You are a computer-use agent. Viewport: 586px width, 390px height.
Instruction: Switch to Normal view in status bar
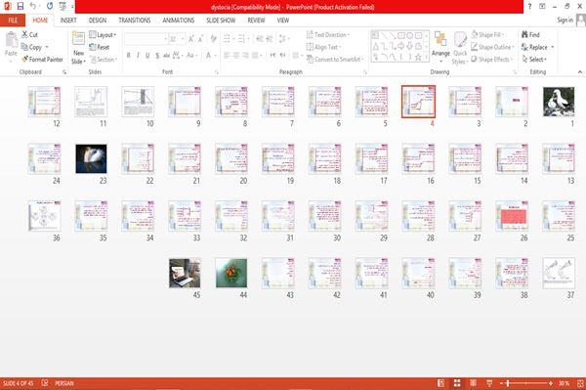tap(441, 383)
